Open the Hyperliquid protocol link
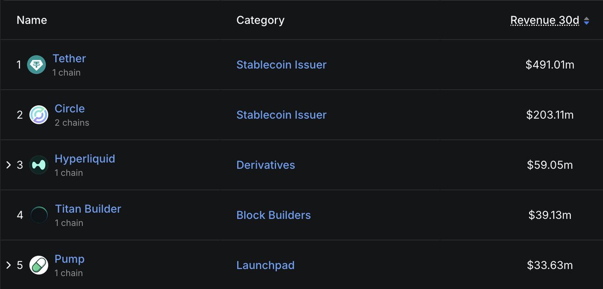603x289 pixels. point(85,159)
